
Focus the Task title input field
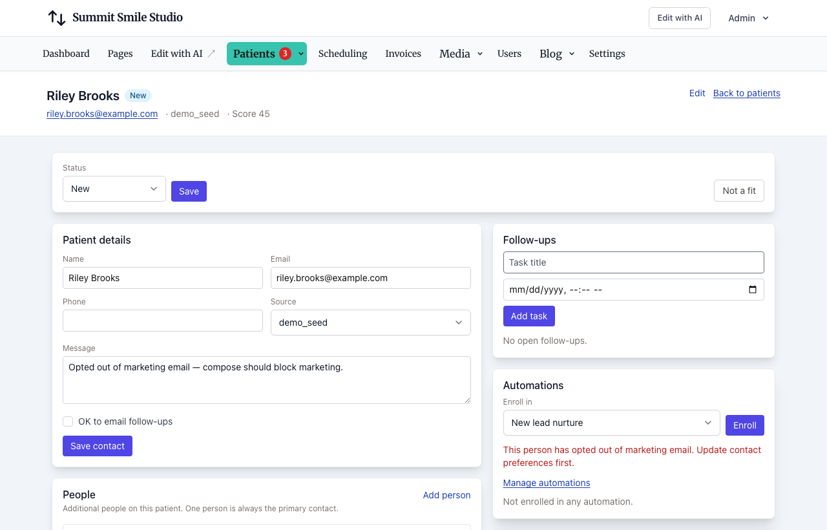tap(634, 262)
